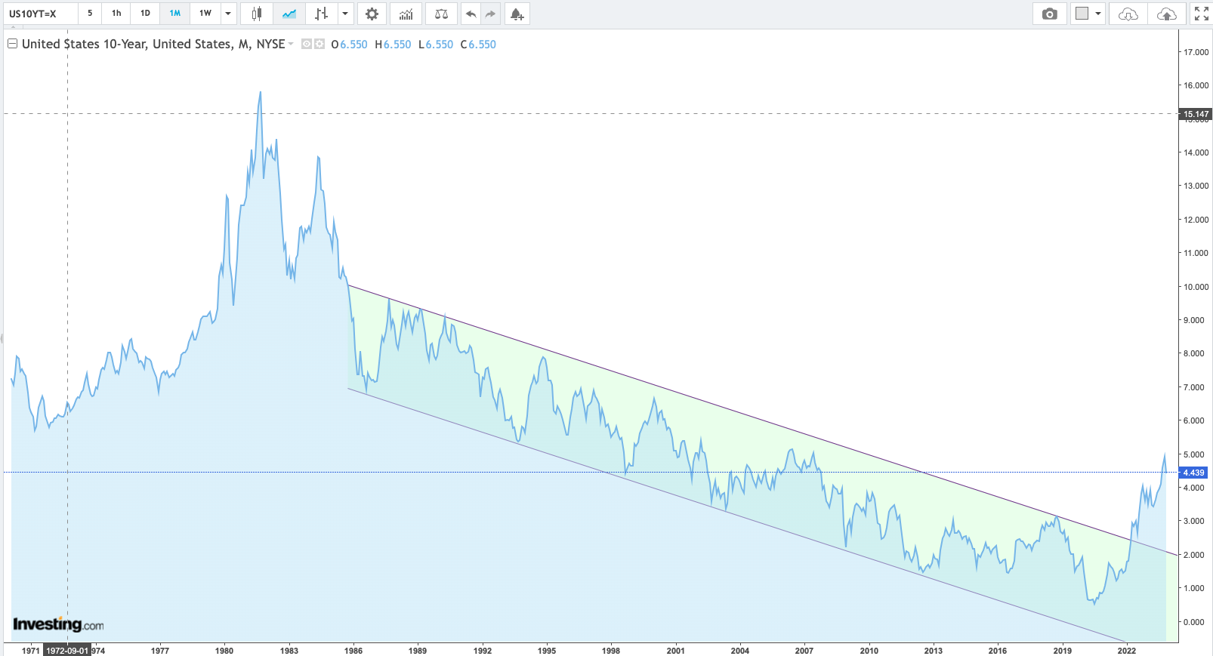Image resolution: width=1213 pixels, height=656 pixels.
Task: Expand the layout selector dropdown arrow
Action: click(x=1098, y=14)
